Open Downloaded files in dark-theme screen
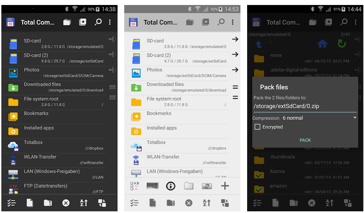Screen dimensions: 364x213 (x=54, y=88)
